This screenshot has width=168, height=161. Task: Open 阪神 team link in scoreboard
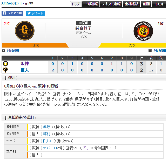pyautogui.click(x=25, y=64)
